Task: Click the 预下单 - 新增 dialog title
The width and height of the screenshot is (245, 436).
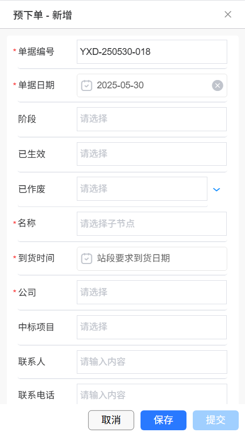Action: coord(42,15)
